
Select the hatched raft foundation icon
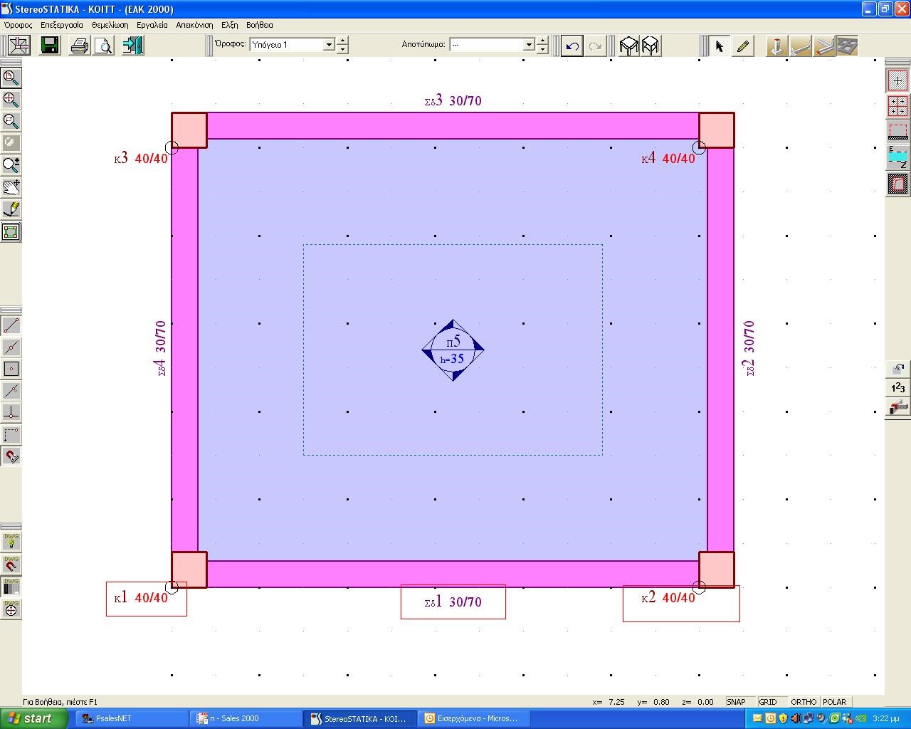click(897, 184)
